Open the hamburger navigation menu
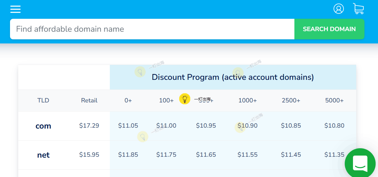378x177 pixels. click(15, 9)
